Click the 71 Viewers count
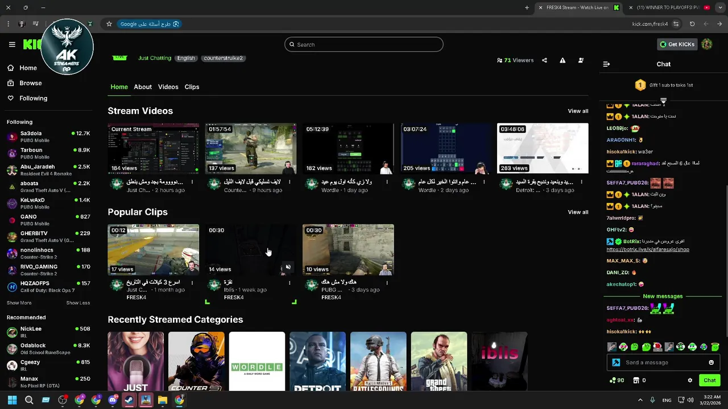 point(515,60)
